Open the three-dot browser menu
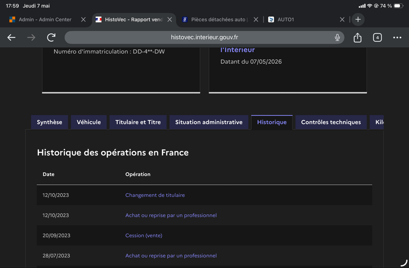The image size is (409, 268). (397, 37)
